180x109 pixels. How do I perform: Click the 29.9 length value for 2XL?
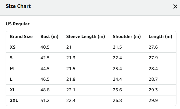(x=153, y=100)
